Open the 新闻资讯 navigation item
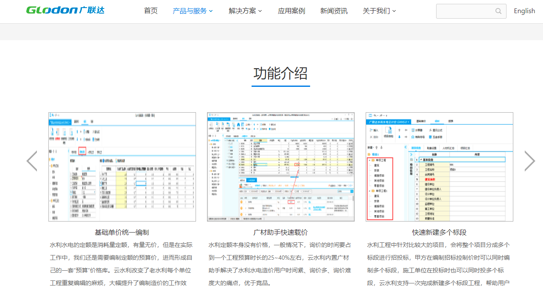Image resolution: width=543 pixels, height=305 pixels. tap(334, 11)
